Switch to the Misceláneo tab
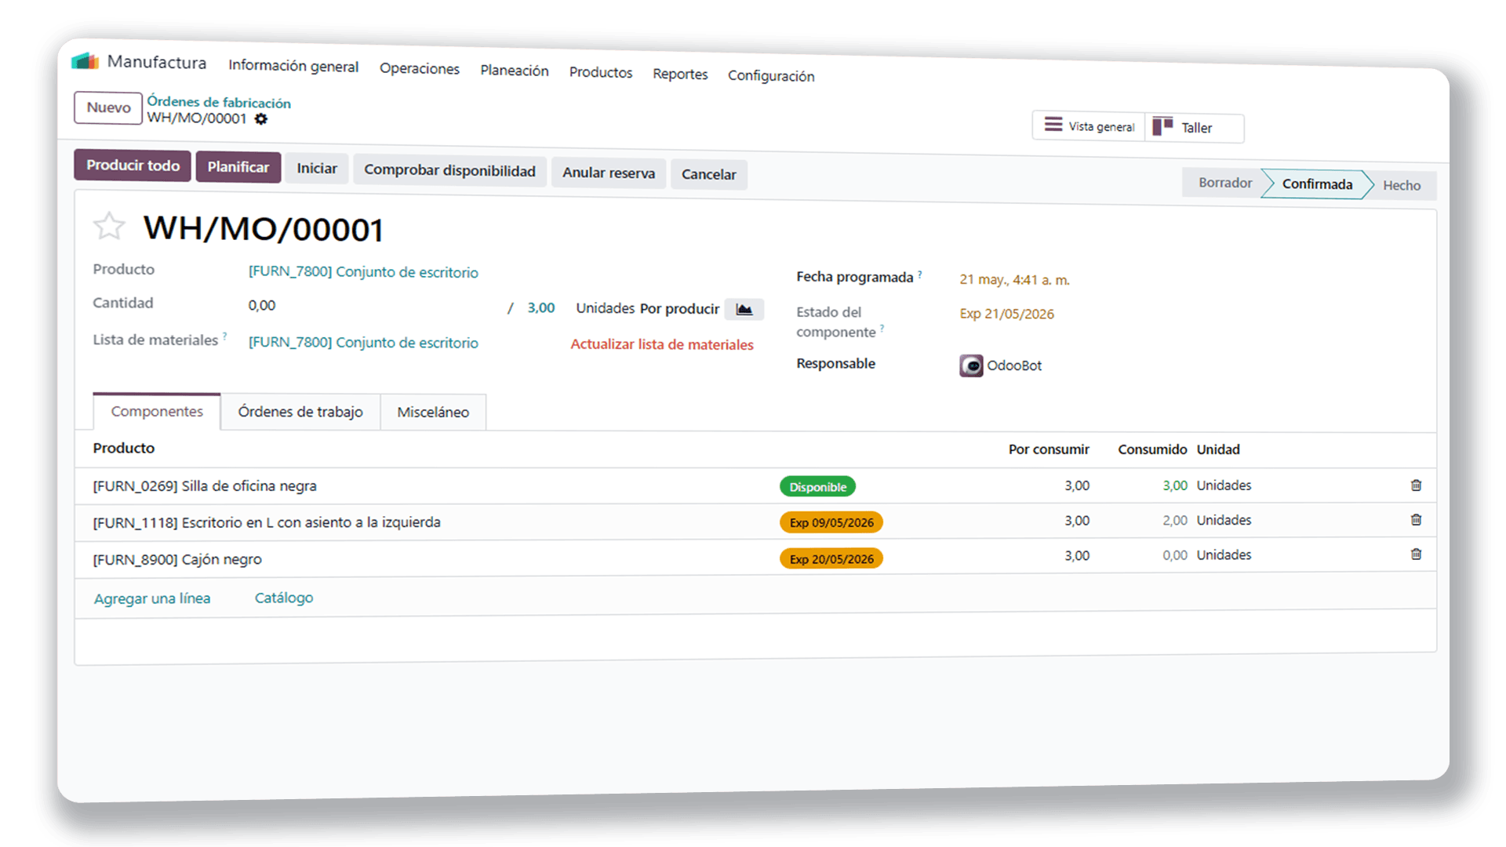Screen dimensions: 1506x847 [x=433, y=413]
